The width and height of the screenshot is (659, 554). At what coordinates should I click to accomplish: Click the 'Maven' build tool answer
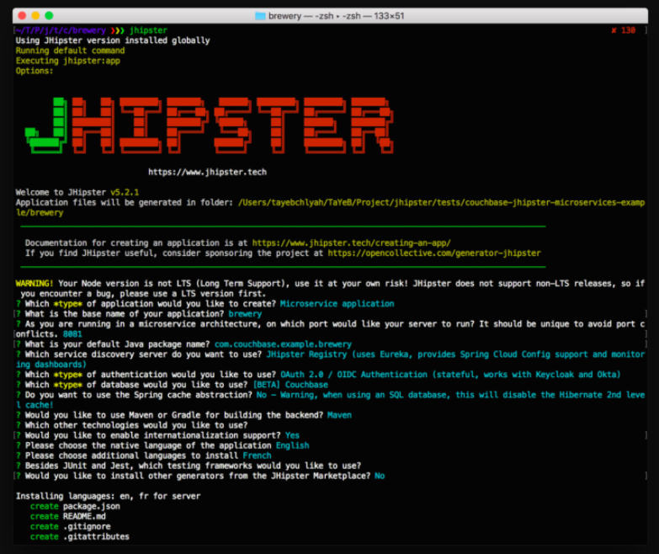(x=339, y=414)
